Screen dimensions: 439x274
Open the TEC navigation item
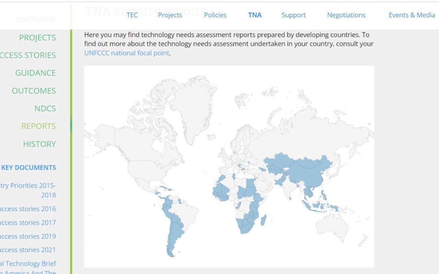(x=132, y=15)
